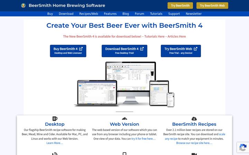Click the Download BeerSmith 4 free trial button
The image size is (249, 155).
pyautogui.click(x=124, y=51)
